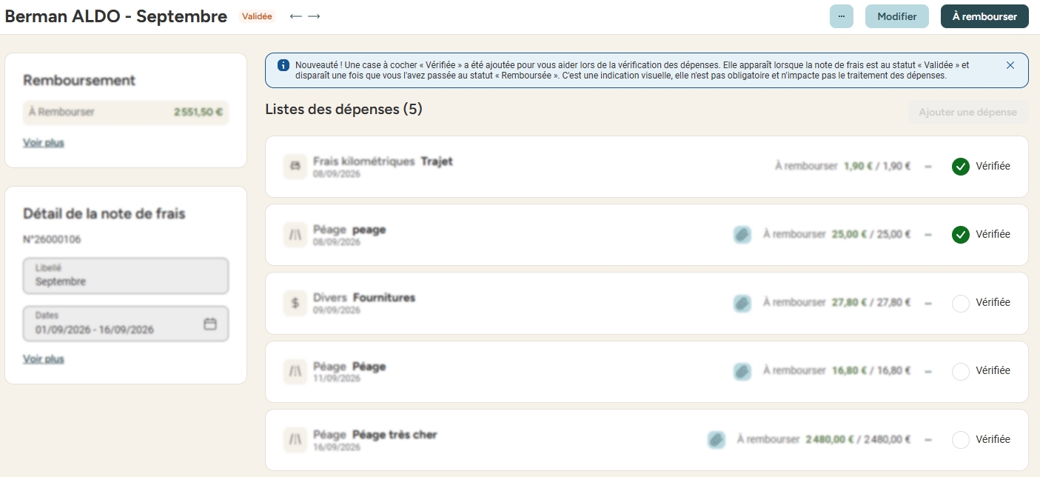The image size is (1040, 477).
Task: Click the info icon in the banner
Action: coord(284,65)
